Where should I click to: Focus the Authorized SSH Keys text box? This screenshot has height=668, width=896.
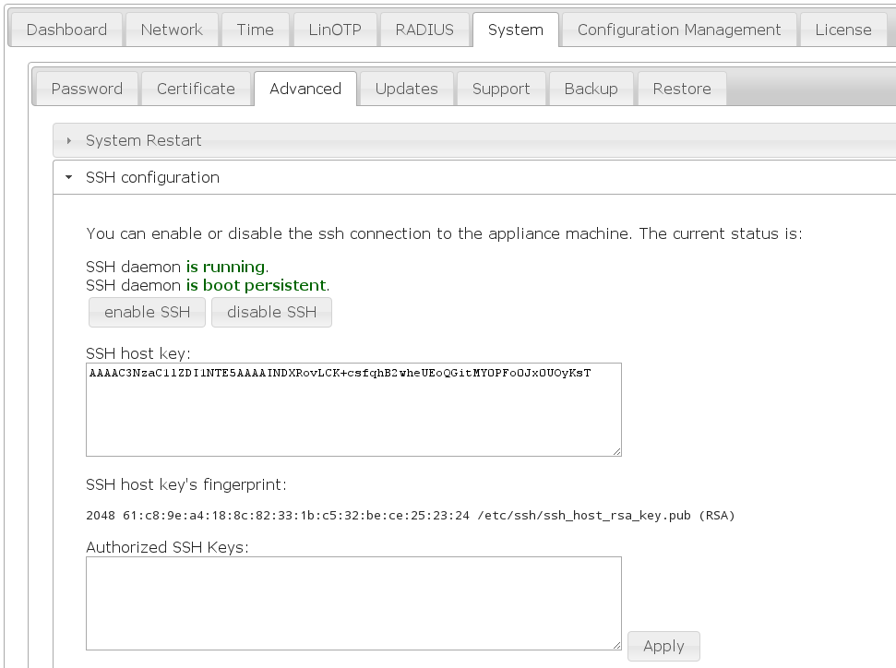(353, 603)
